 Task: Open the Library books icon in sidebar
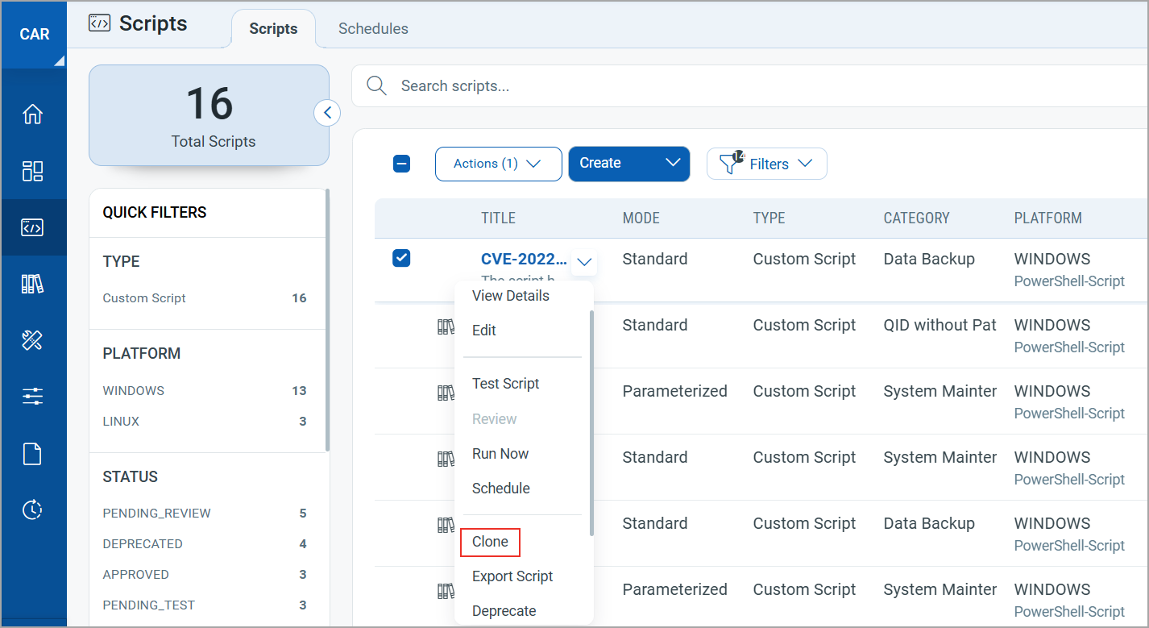coord(32,284)
